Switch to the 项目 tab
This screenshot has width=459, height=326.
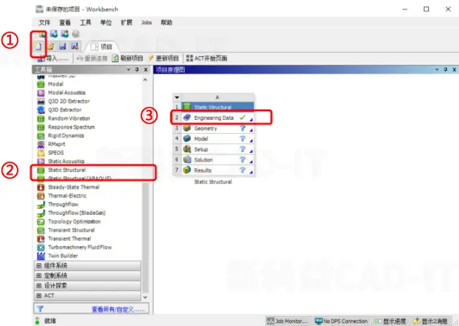point(102,47)
